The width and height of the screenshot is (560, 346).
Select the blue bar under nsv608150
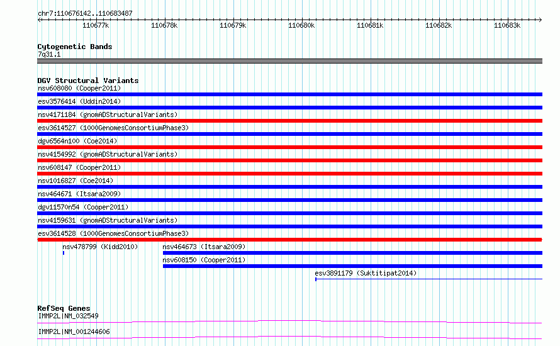352,266
